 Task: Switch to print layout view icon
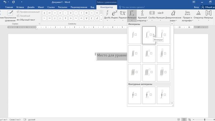click(x=184, y=120)
